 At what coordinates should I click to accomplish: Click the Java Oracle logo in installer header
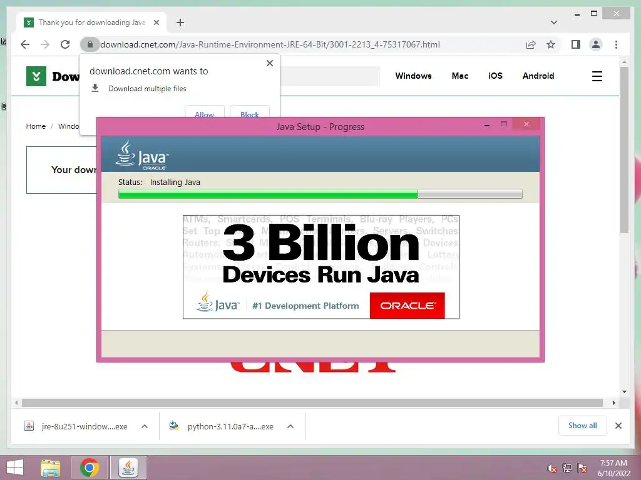(142, 155)
